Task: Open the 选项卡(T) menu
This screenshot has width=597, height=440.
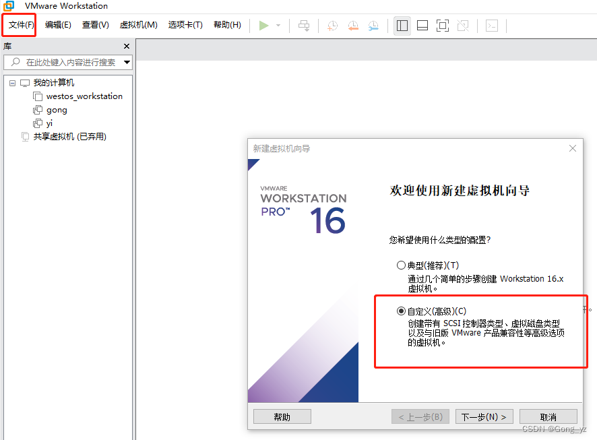Action: click(x=185, y=25)
